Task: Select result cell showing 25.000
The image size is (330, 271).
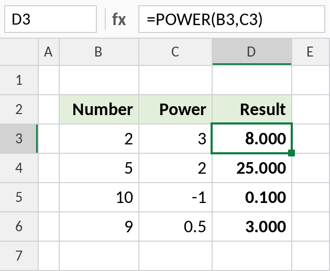Action: click(x=252, y=168)
